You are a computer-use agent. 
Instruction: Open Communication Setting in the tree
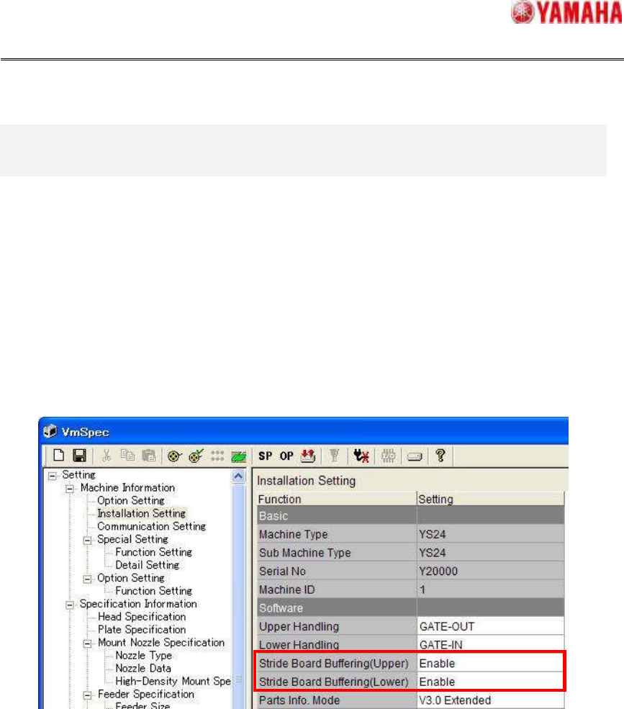(151, 526)
